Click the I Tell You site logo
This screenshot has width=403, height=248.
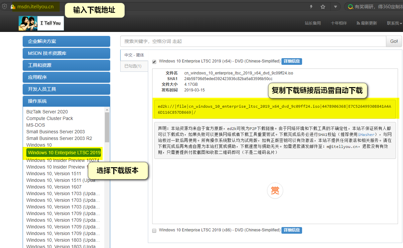tap(41, 23)
